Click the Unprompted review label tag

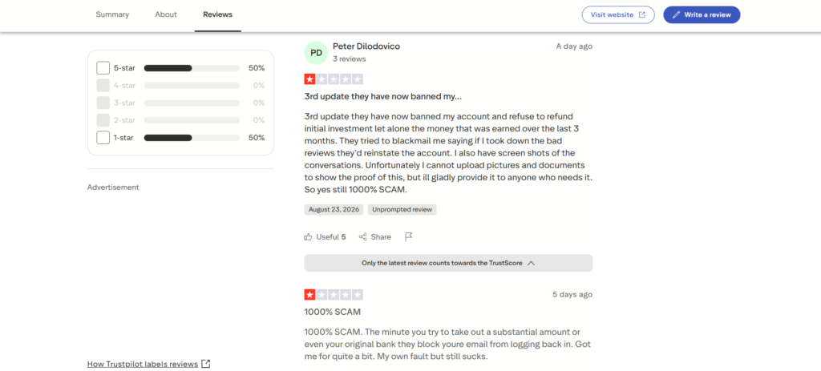402,209
